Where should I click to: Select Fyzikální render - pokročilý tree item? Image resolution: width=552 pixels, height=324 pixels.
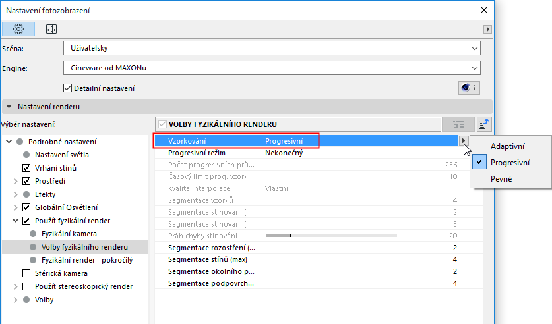point(87,260)
